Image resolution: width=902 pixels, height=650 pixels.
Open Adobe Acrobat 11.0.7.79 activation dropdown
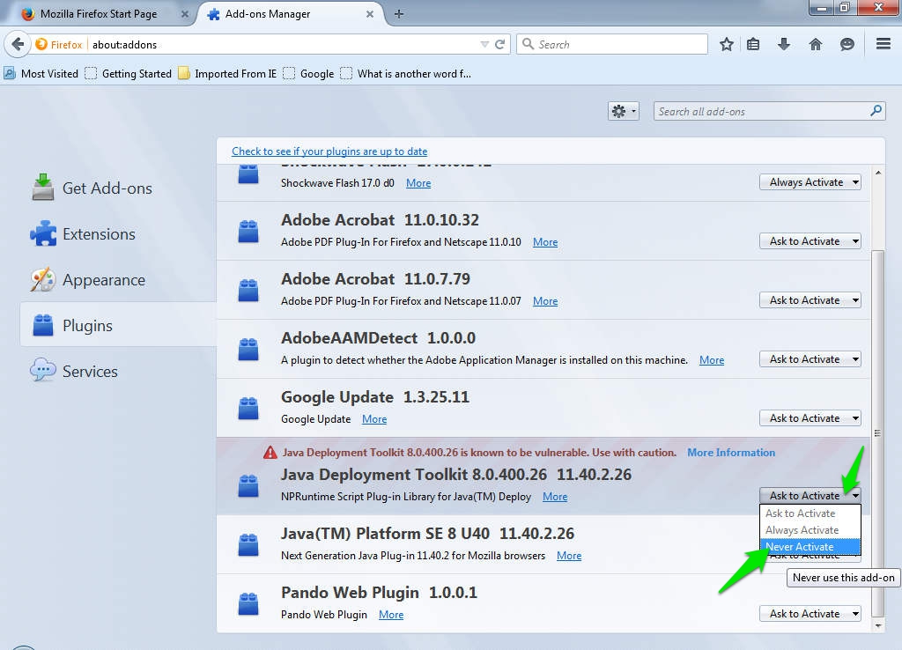point(810,300)
